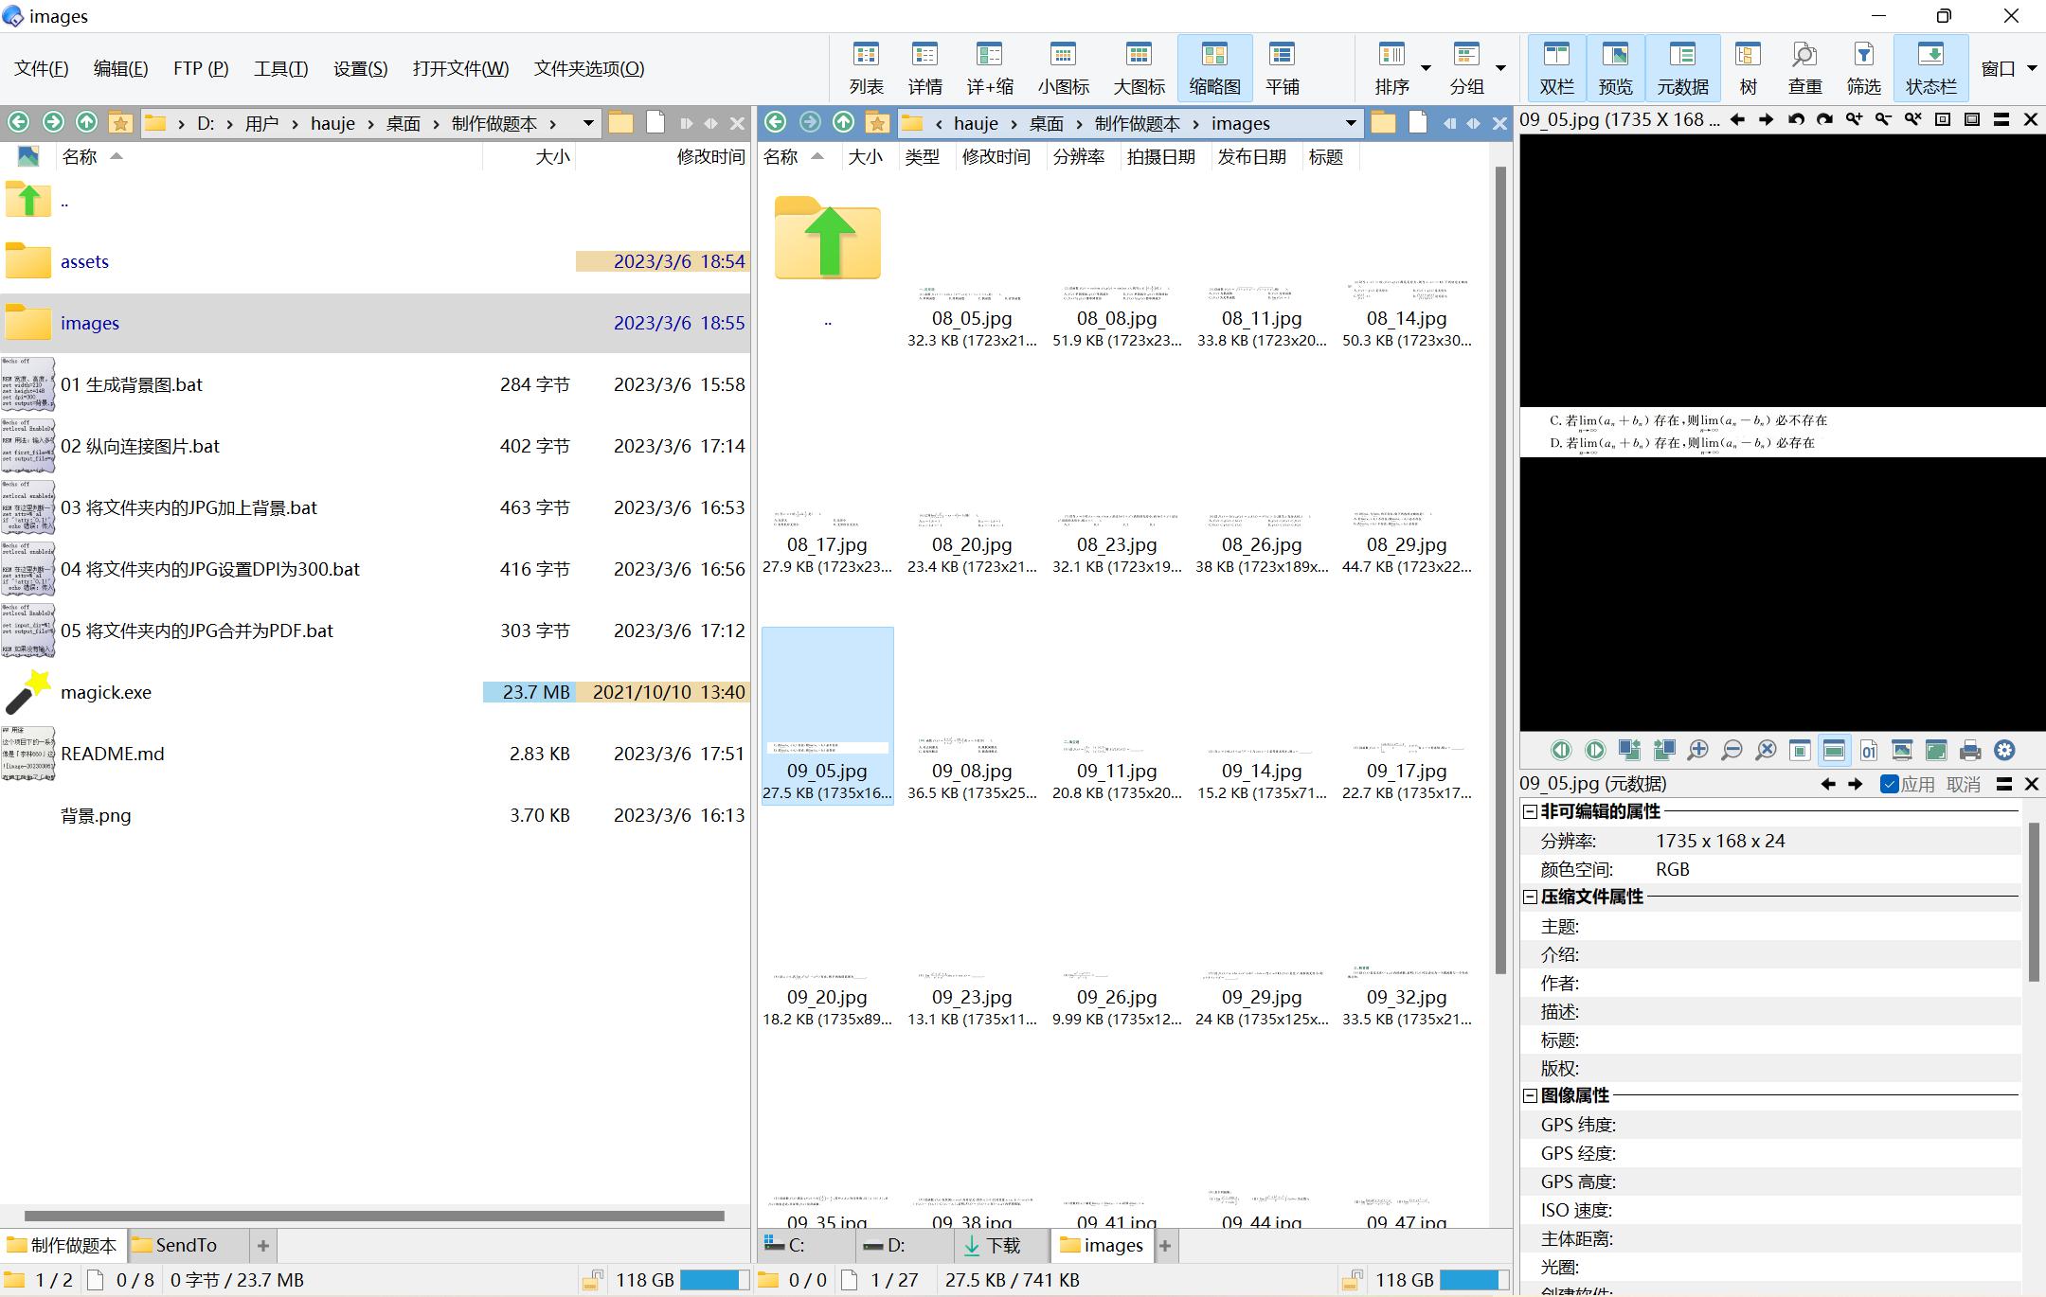Click the favorites star in the left pane
The width and height of the screenshot is (2046, 1297).
120,123
